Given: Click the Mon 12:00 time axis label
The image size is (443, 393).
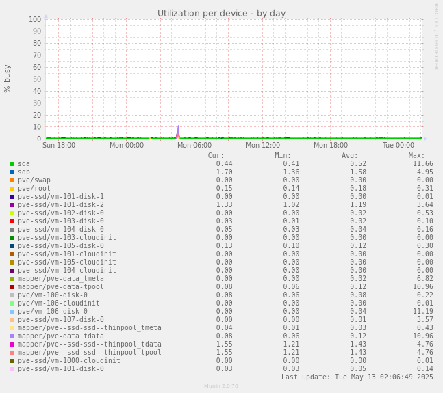Looking at the screenshot, I should (263, 145).
